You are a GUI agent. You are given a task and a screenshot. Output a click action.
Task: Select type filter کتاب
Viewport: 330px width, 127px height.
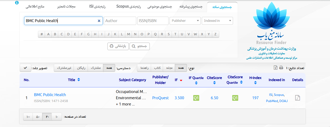pos(157,68)
